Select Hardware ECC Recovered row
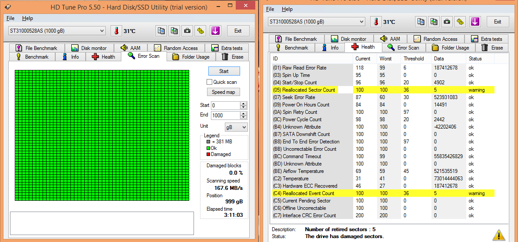This screenshot has height=242, width=518. [x=383, y=186]
